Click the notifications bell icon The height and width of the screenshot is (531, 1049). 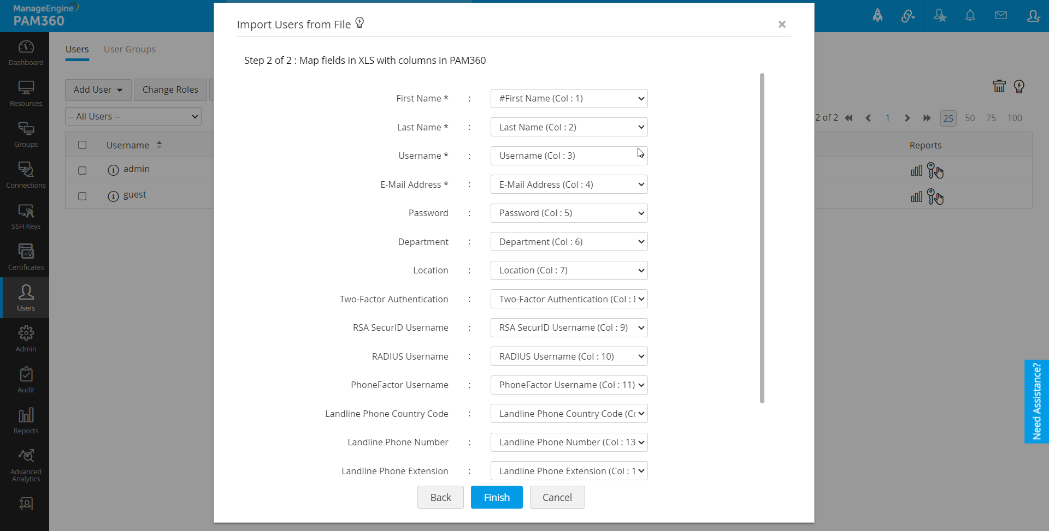pyautogui.click(x=970, y=16)
